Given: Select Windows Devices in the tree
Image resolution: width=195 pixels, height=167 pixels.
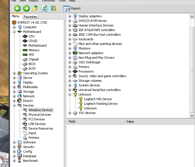Looking at the screenshot, I should point(41,110).
